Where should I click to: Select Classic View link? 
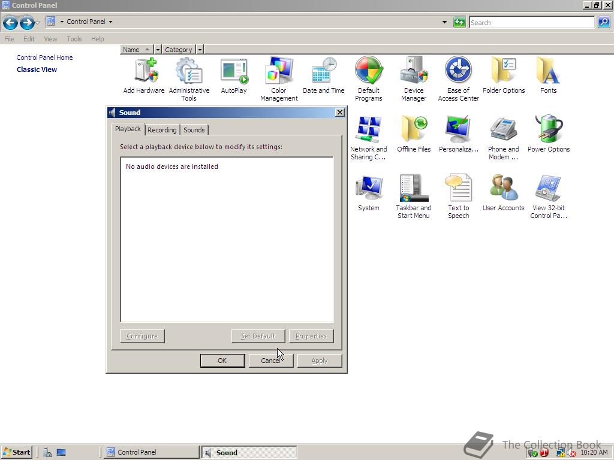click(37, 69)
